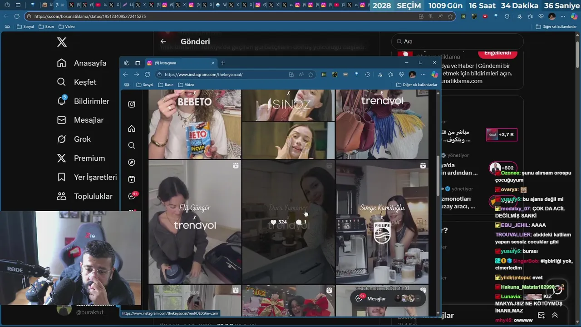Open Basın bookmarks folder in back window
This screenshot has height=327, width=581.
pyautogui.click(x=46, y=27)
